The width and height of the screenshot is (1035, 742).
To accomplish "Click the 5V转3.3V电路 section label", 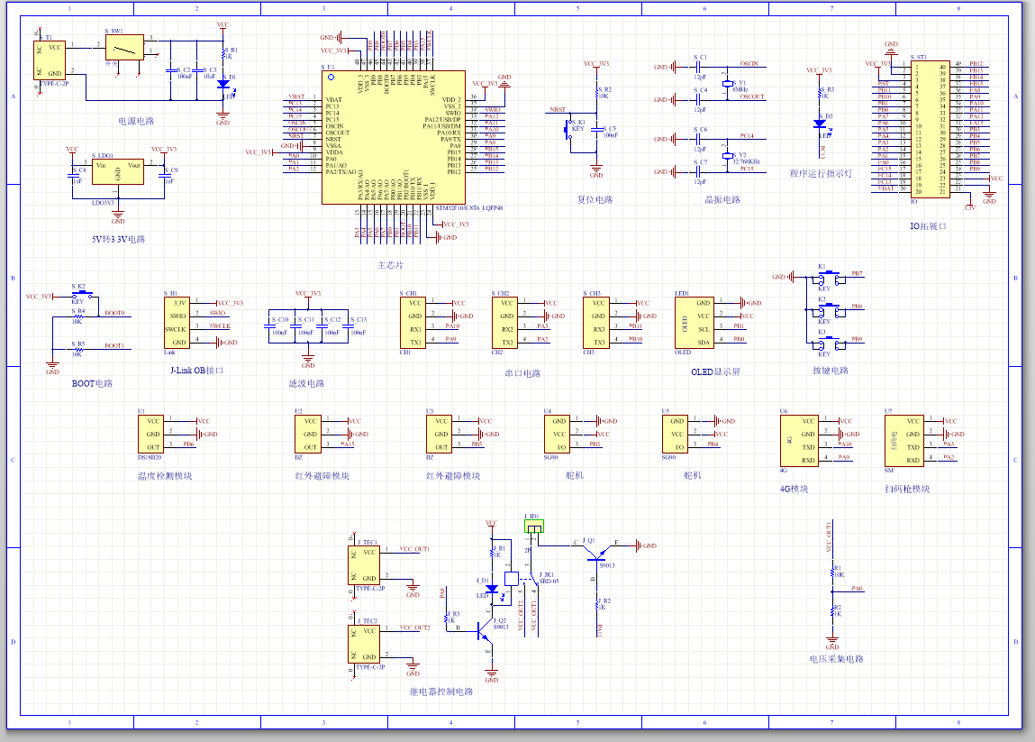I will (x=118, y=239).
